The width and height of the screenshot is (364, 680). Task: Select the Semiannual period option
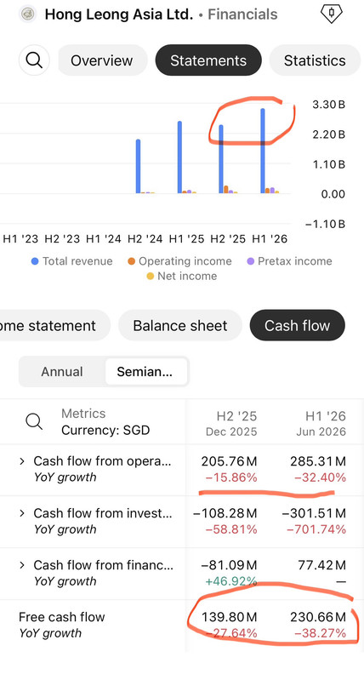[146, 372]
